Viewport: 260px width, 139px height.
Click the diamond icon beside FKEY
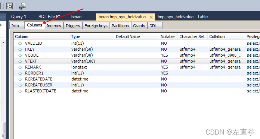pos(20,49)
